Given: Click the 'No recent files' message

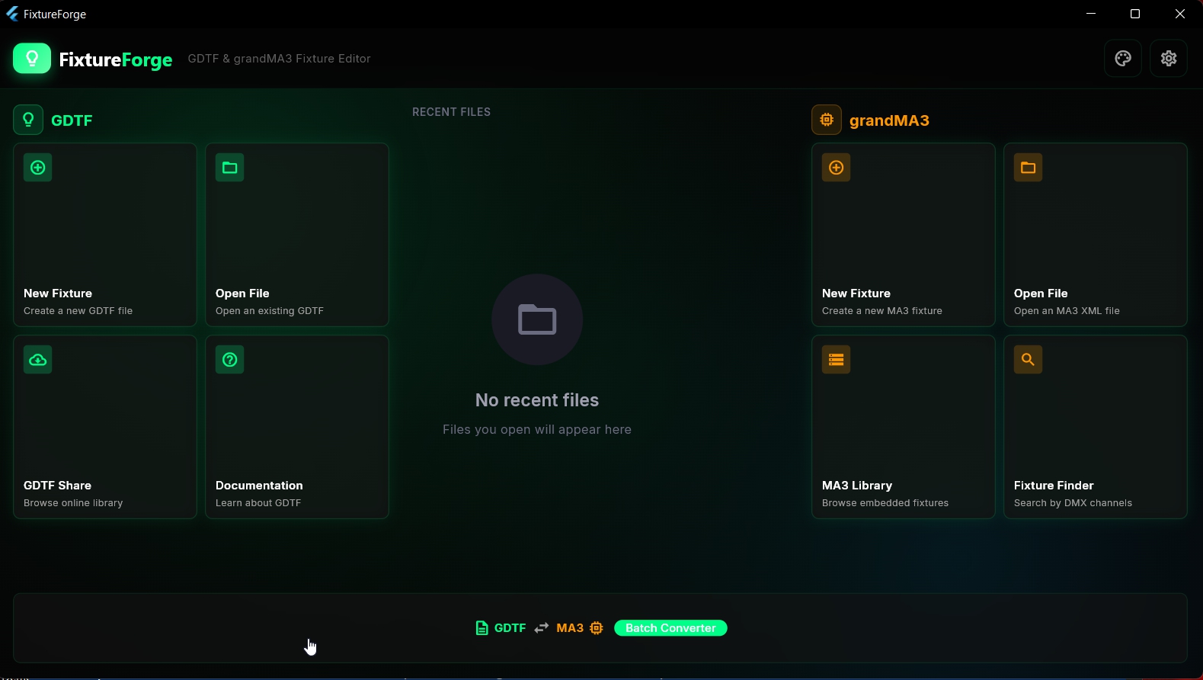Looking at the screenshot, I should pyautogui.click(x=537, y=400).
